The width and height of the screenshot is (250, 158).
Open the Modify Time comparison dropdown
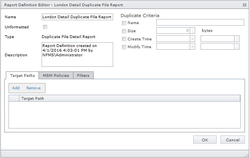coord(192,47)
